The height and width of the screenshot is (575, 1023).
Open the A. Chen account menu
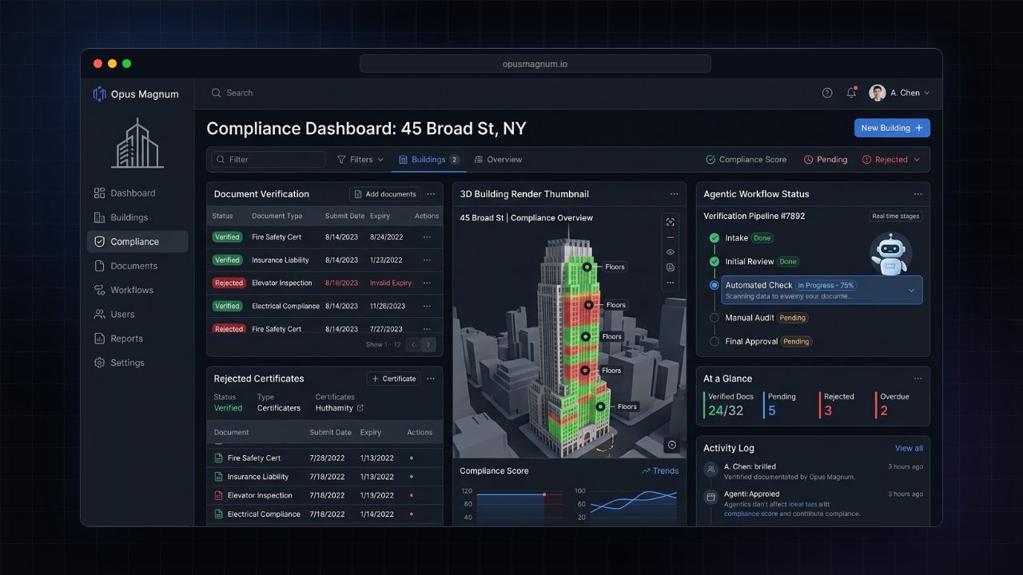pos(899,93)
